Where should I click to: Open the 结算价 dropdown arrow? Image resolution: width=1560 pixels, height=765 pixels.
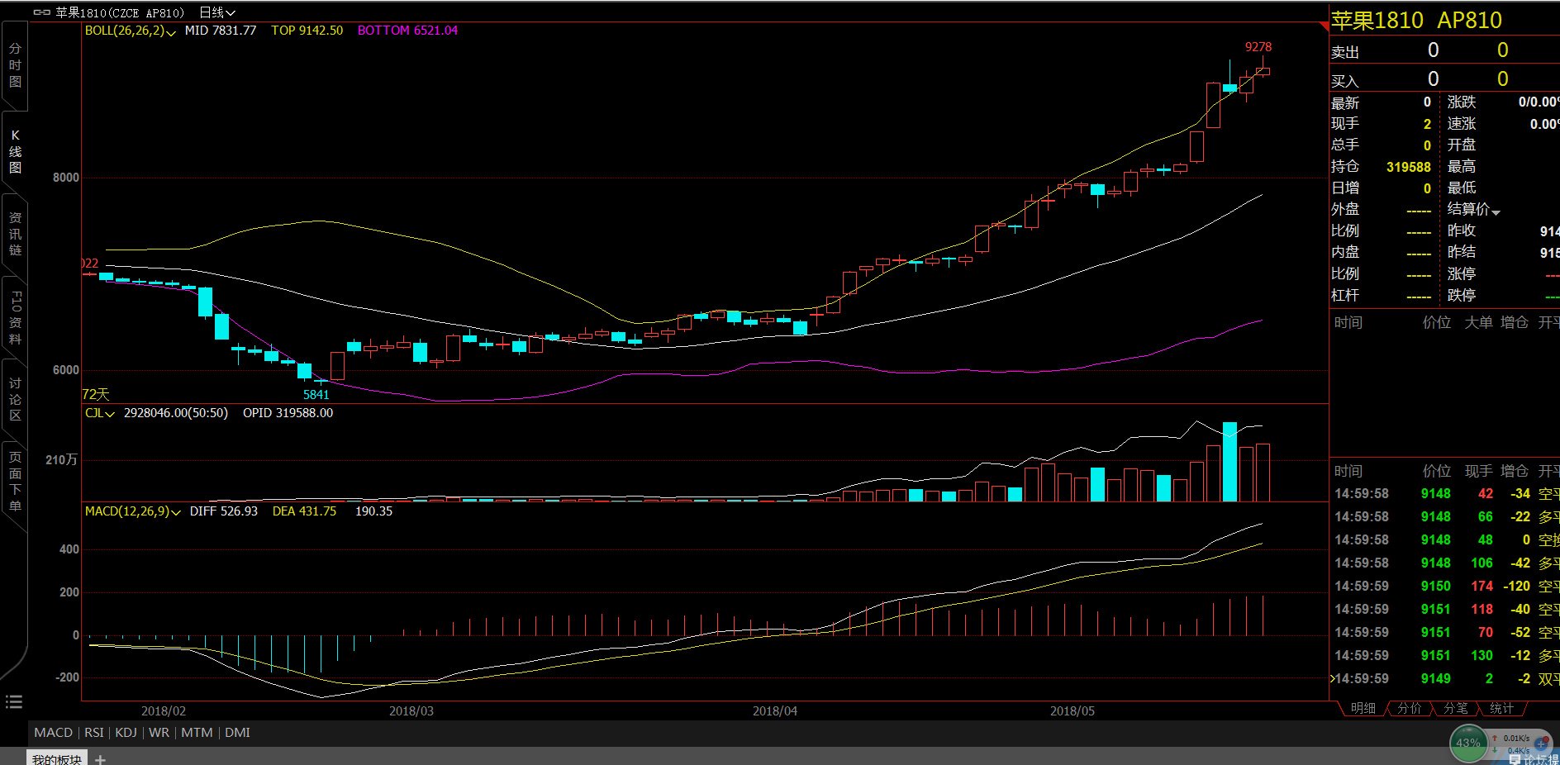click(x=1496, y=211)
